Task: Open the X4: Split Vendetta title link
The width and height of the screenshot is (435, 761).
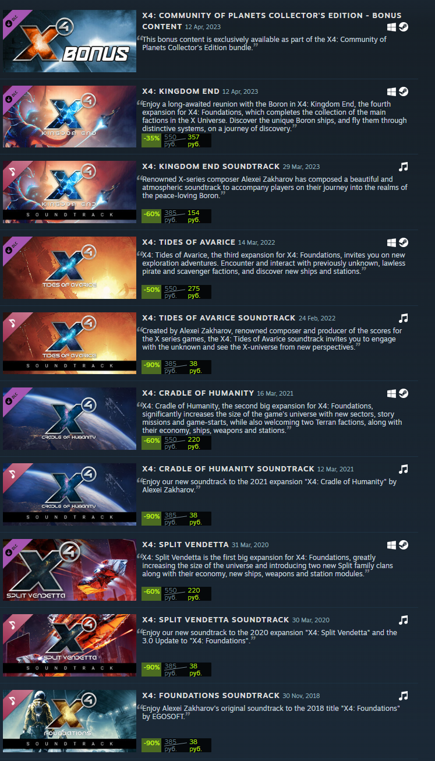Action: pos(185,545)
